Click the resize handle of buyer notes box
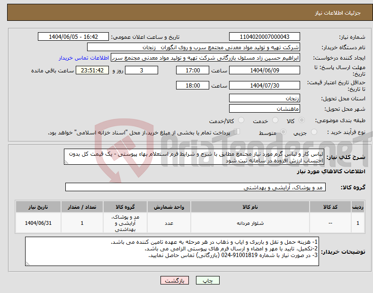The height and width of the screenshot is (293, 373). tap(27, 264)
